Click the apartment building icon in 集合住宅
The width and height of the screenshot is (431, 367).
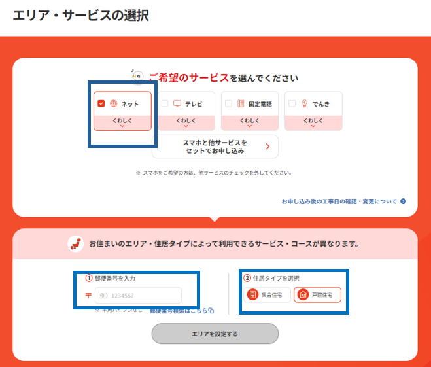click(x=252, y=295)
